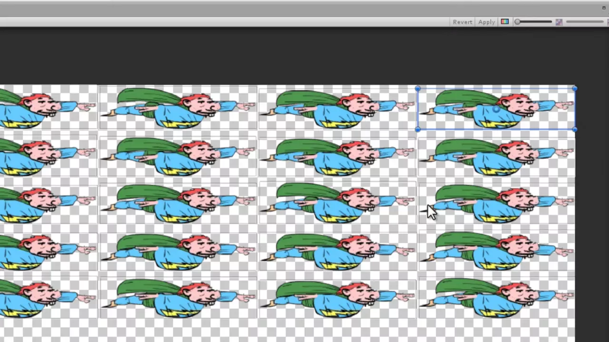Click the top-right handle of the selected sprite rectangle

(574, 89)
